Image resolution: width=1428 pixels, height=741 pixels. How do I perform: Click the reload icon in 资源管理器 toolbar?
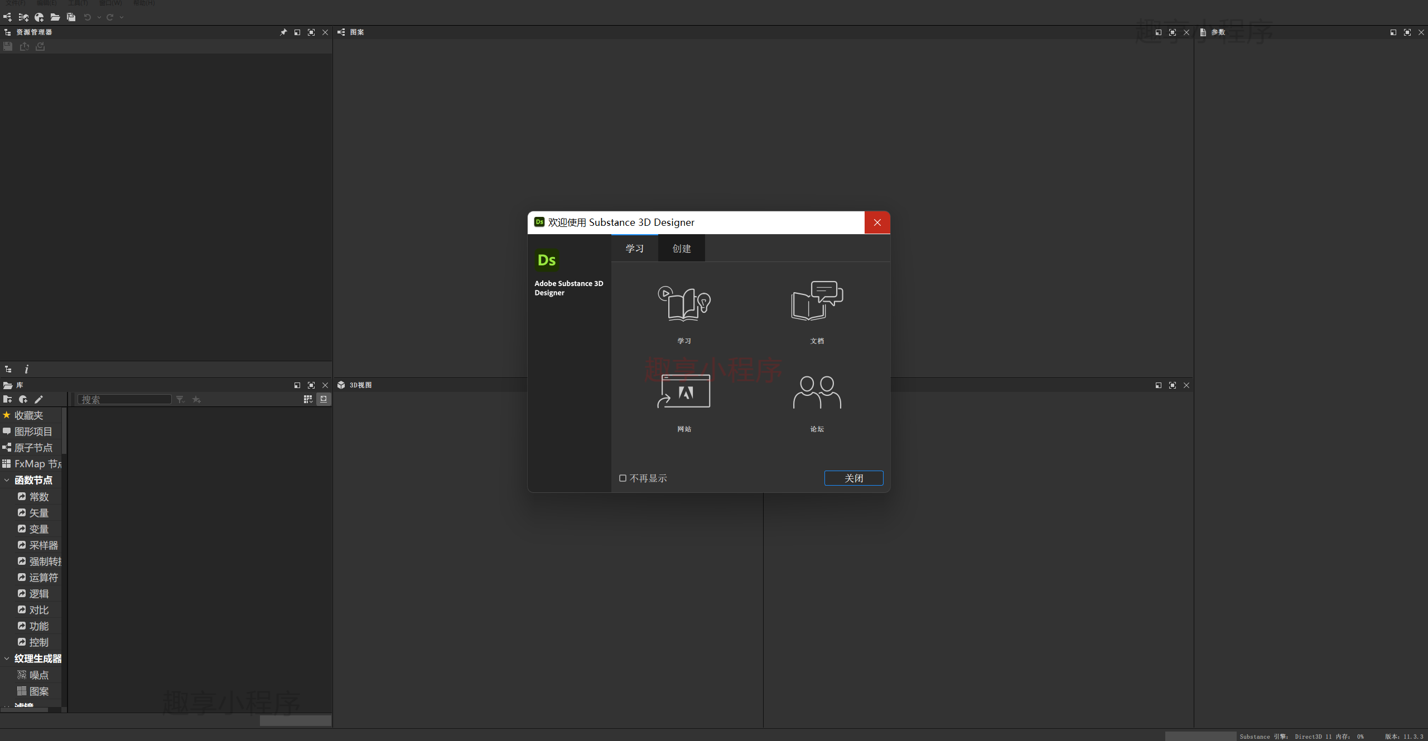40,46
